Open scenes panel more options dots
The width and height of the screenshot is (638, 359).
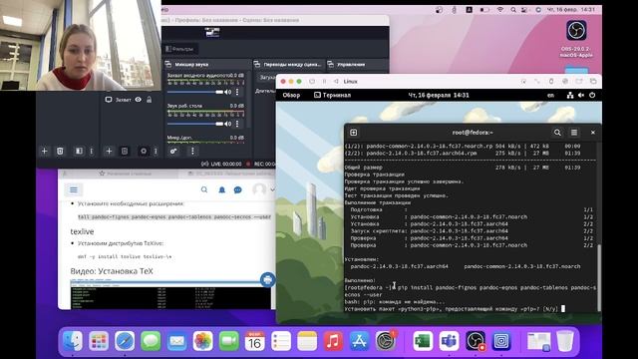(x=92, y=151)
